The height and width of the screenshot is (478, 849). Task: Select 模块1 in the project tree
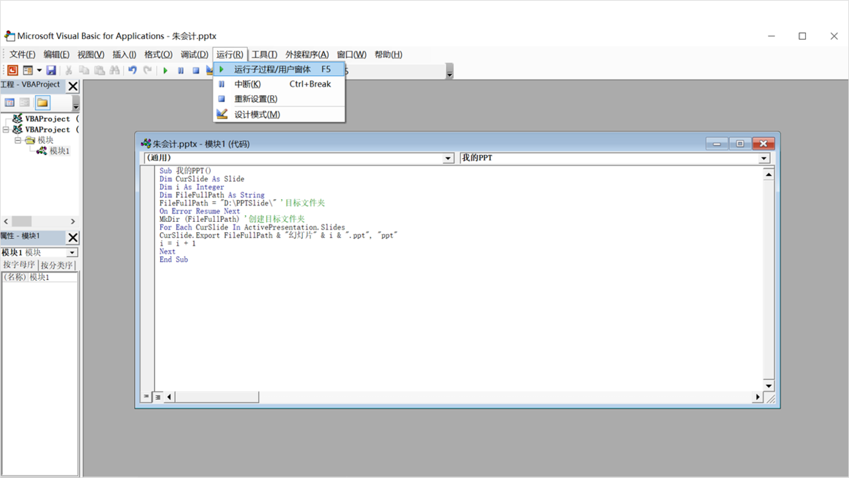pos(59,151)
